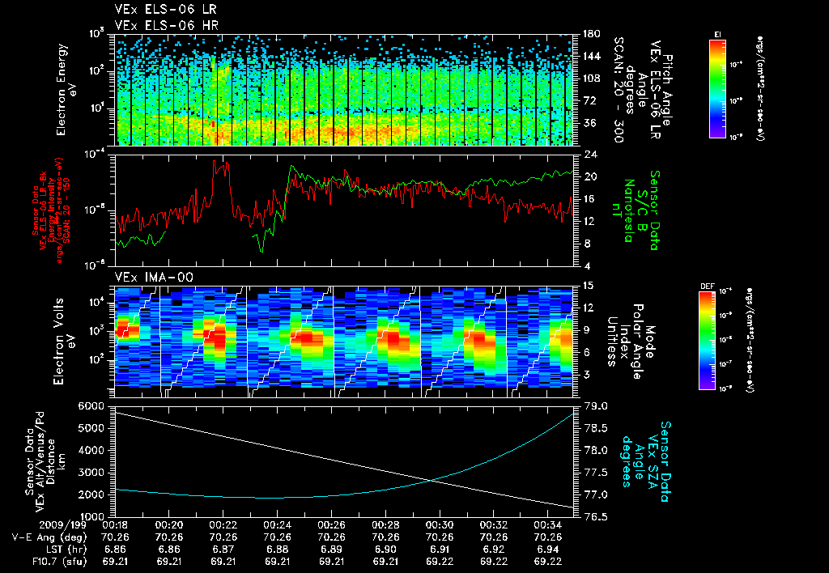Select the DEF color scale bar
The image size is (829, 573).
click(708, 341)
